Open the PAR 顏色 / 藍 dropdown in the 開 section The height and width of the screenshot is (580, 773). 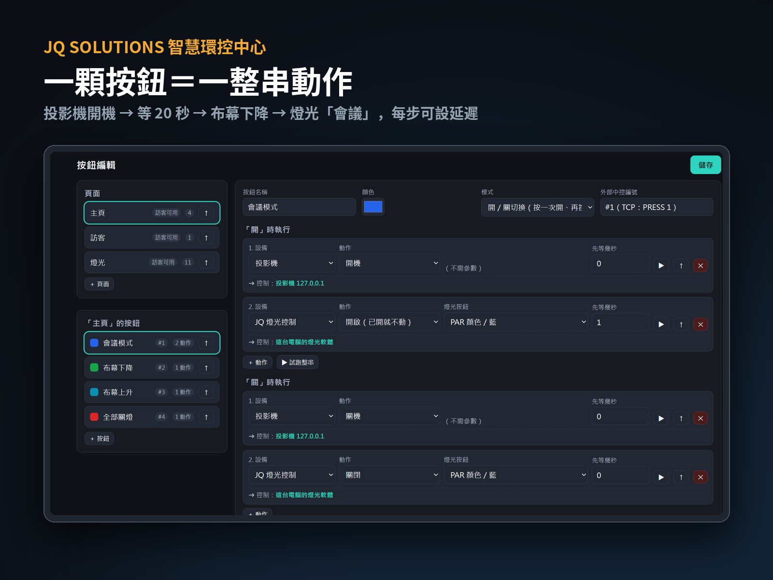(x=516, y=322)
